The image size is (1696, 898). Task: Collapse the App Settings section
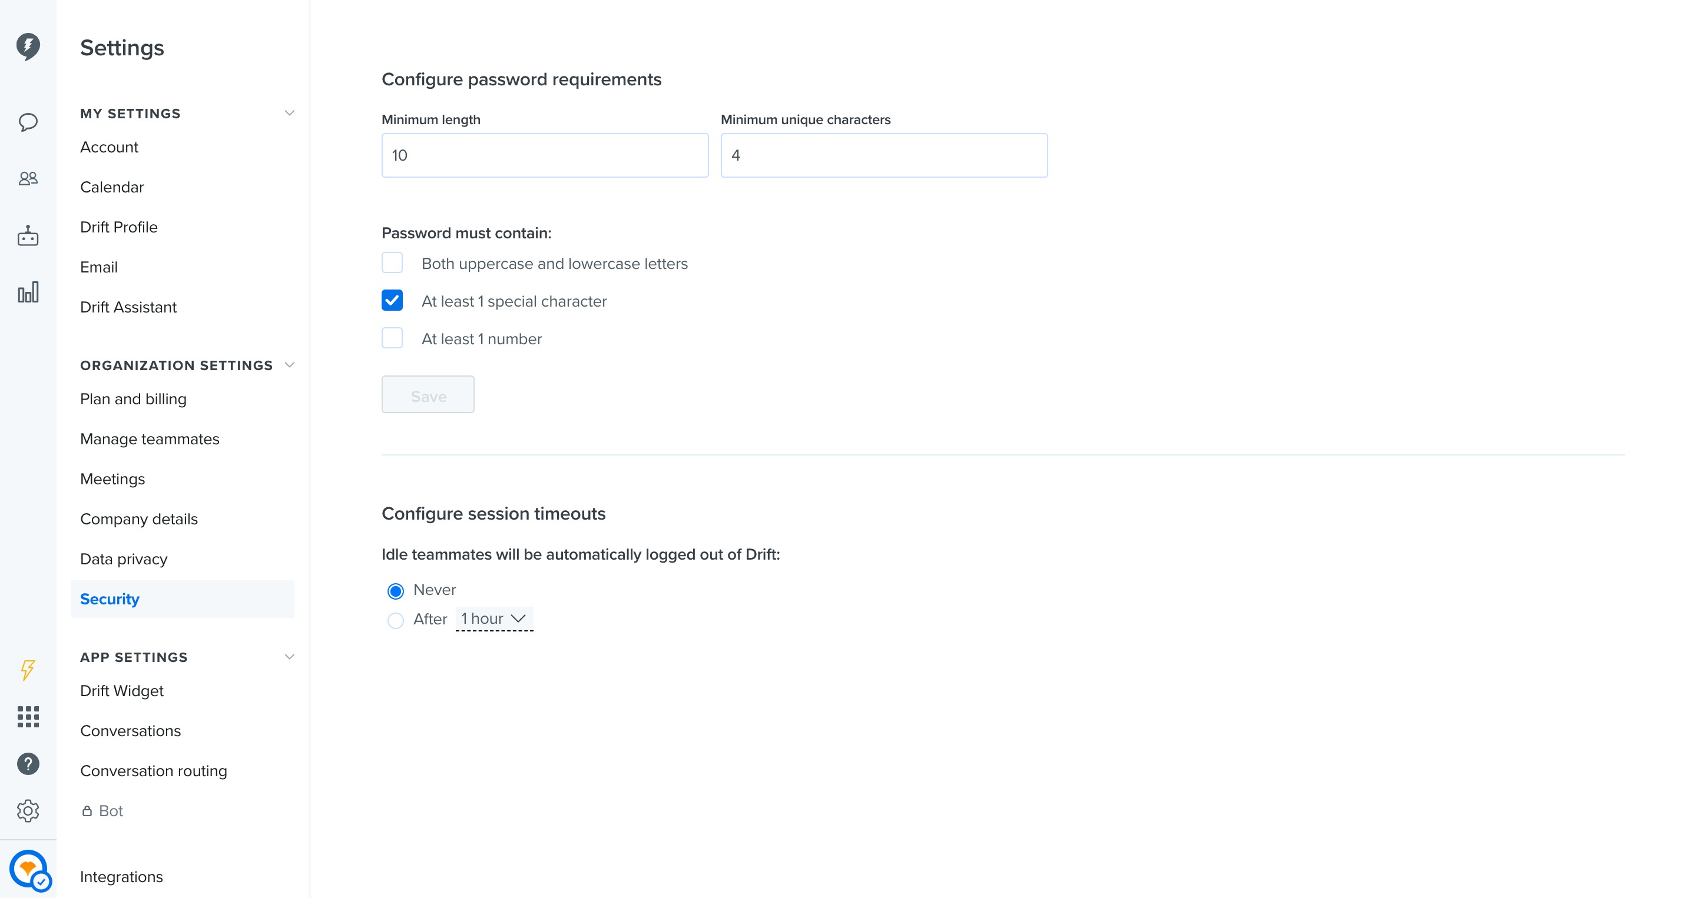point(289,657)
